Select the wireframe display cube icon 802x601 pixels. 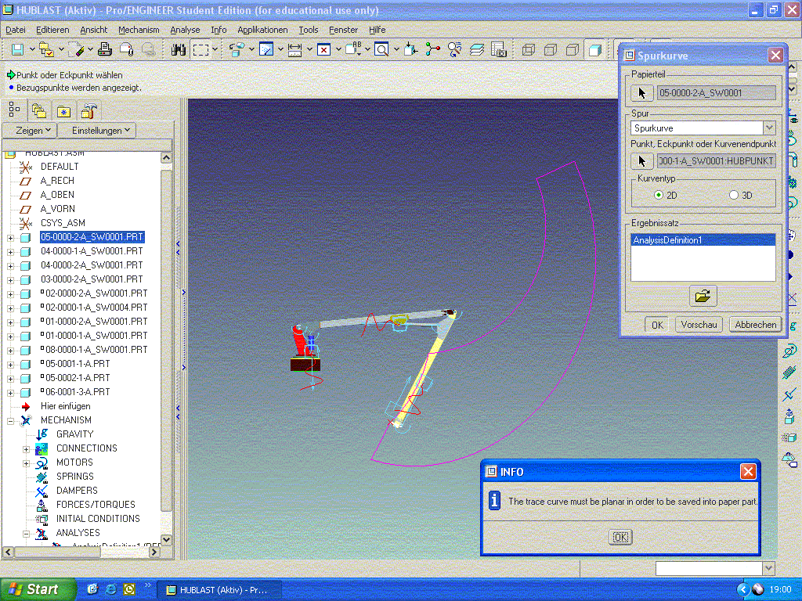529,49
